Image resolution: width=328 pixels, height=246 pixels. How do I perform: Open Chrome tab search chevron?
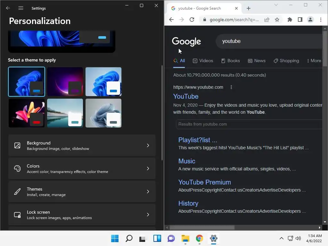pos(276,5)
